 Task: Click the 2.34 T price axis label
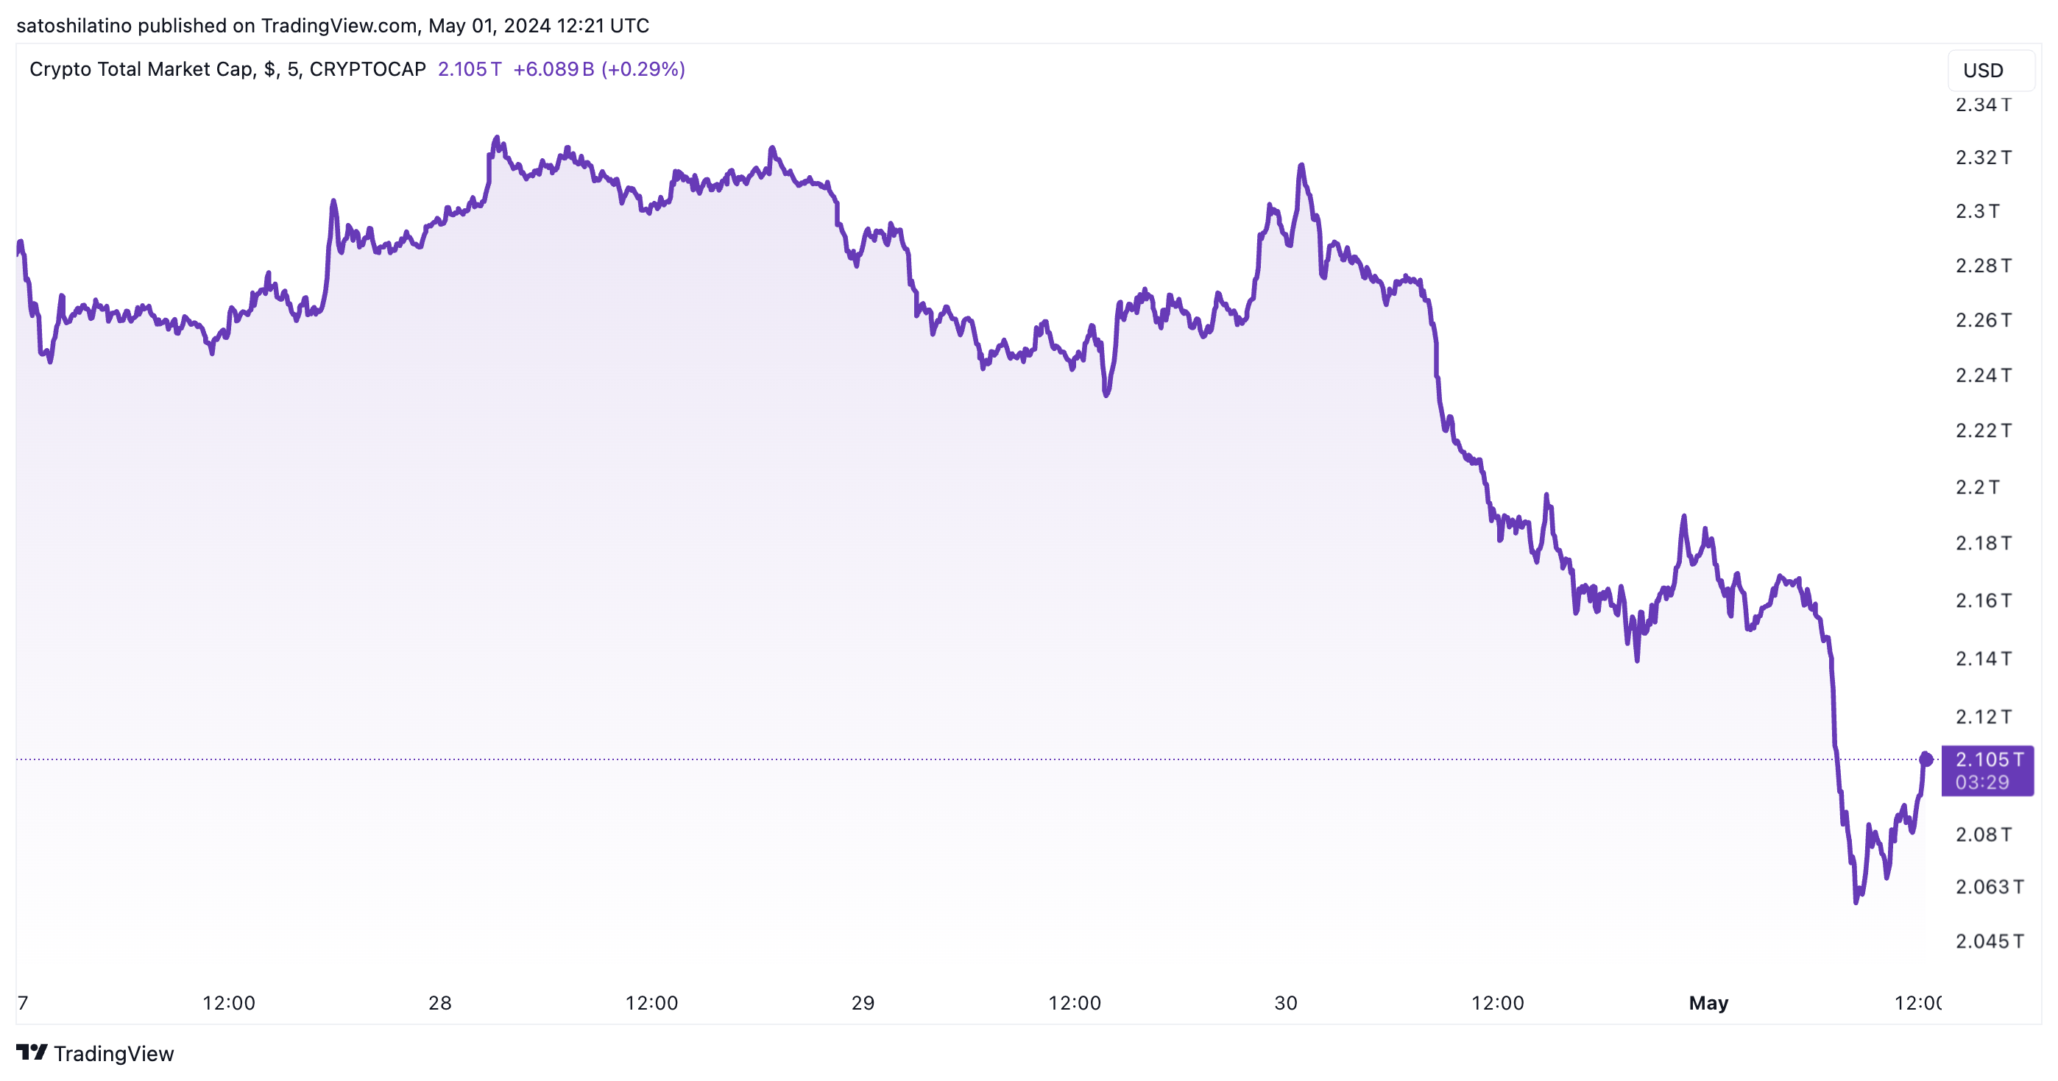pos(1983,104)
